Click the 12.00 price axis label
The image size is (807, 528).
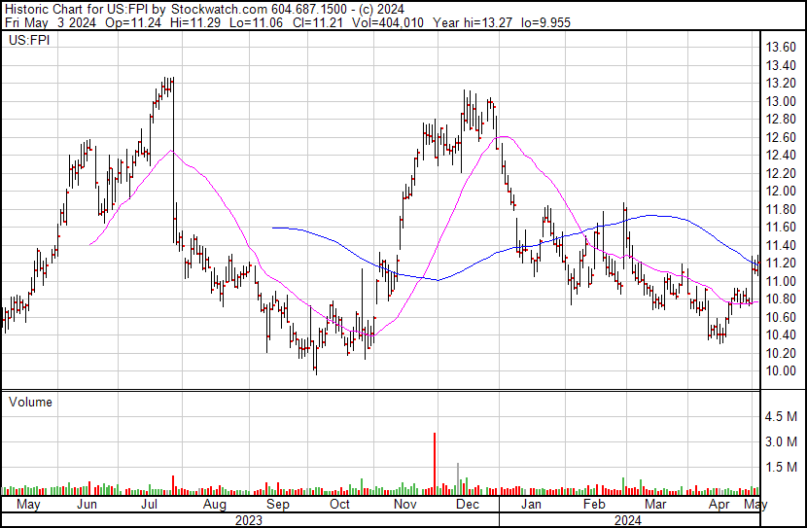coord(781,191)
